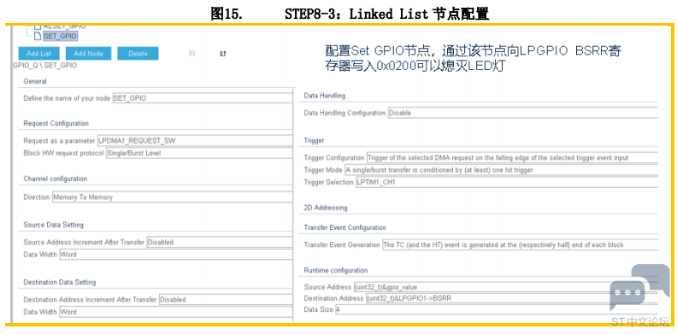Click the file icon beside SET_GPIO
Viewport: 677px width, 335px height.
tap(38, 36)
